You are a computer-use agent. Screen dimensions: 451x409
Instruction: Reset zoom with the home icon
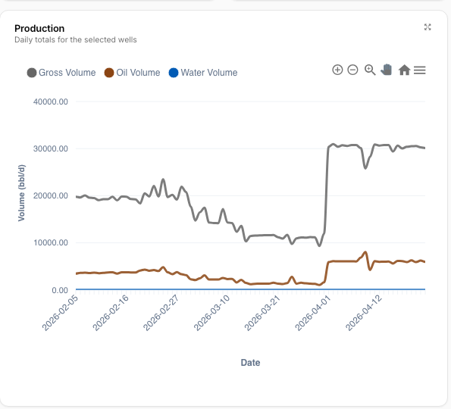click(404, 70)
